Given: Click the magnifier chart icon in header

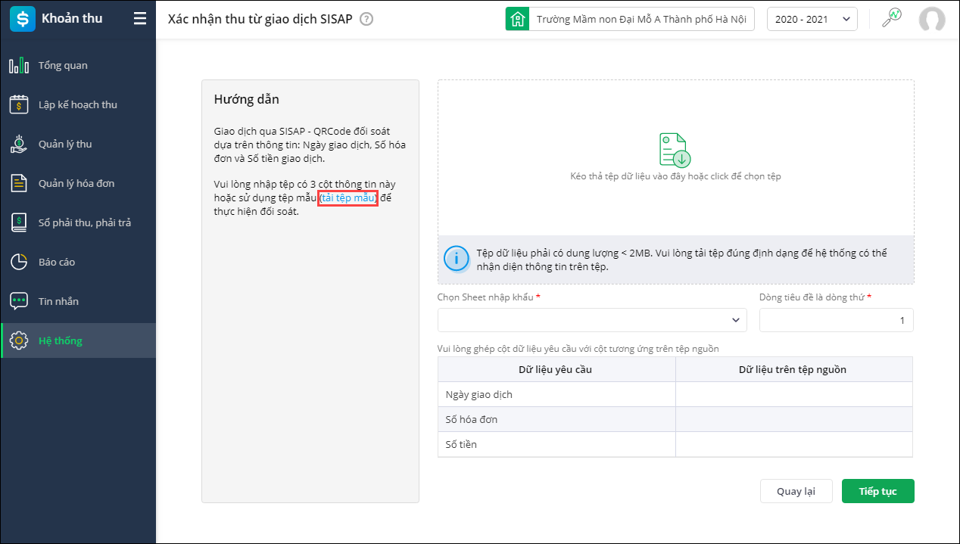Looking at the screenshot, I should (892, 18).
